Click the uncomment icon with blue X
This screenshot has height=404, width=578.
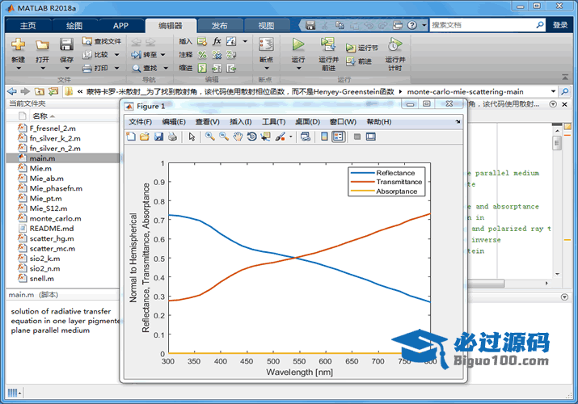[217, 55]
